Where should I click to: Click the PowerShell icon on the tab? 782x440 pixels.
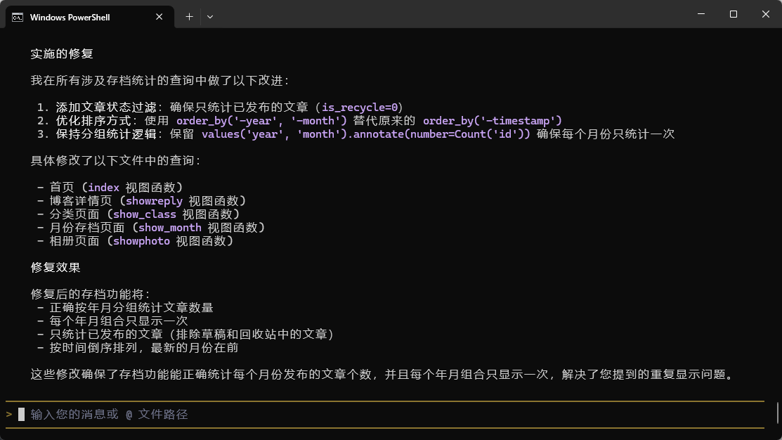click(18, 15)
